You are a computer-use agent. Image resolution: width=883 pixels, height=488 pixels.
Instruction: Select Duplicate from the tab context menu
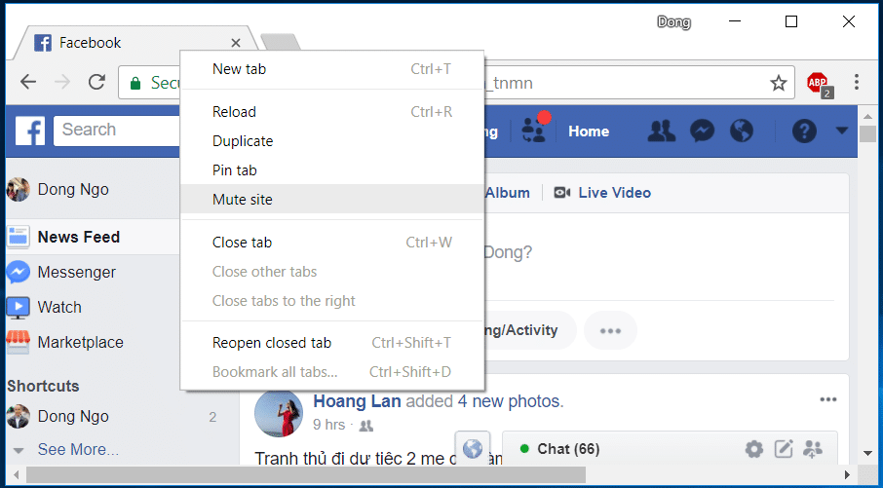pos(243,141)
